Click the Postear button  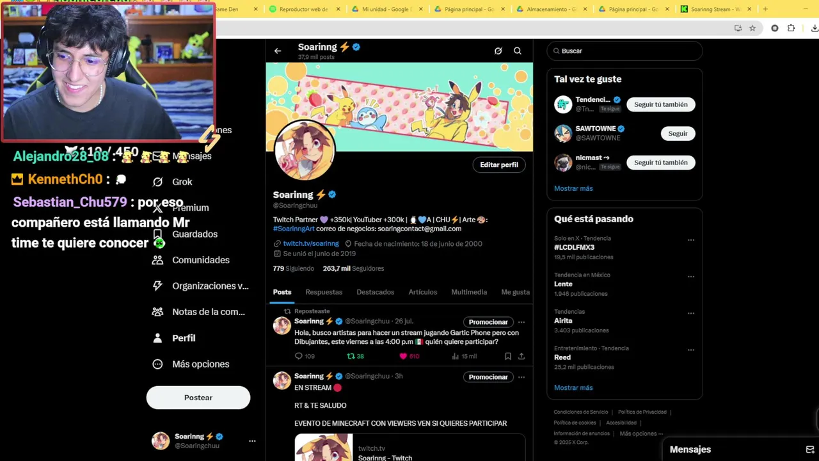(x=198, y=398)
